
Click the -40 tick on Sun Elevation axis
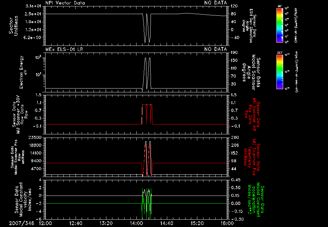235,38
